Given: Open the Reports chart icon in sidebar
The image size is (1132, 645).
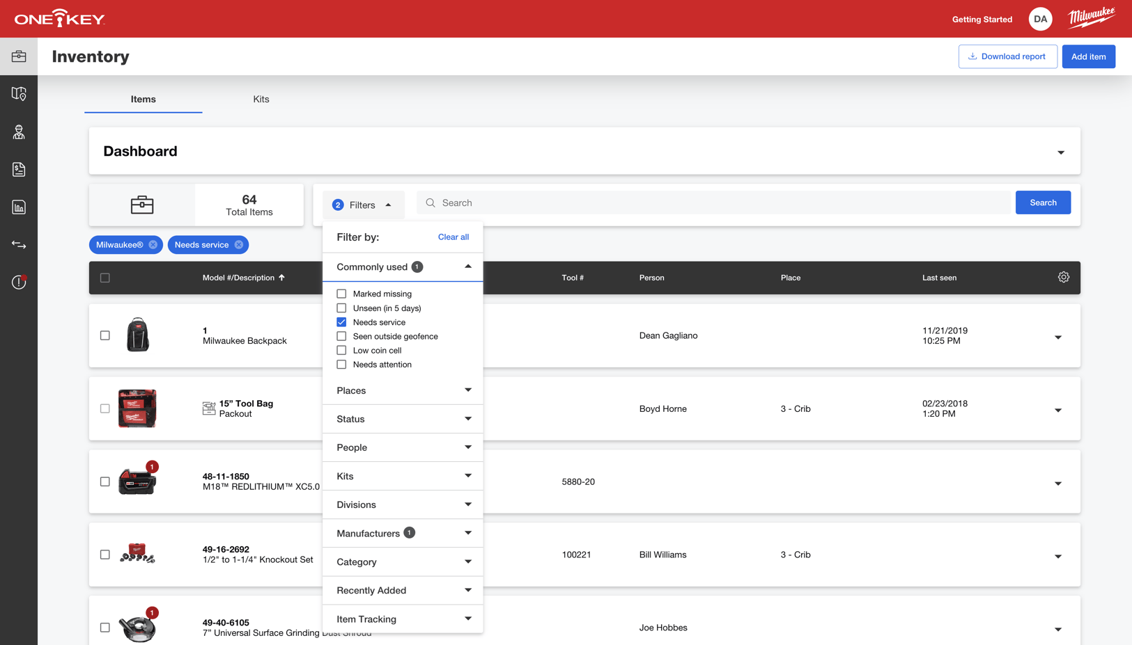Looking at the screenshot, I should (x=19, y=207).
